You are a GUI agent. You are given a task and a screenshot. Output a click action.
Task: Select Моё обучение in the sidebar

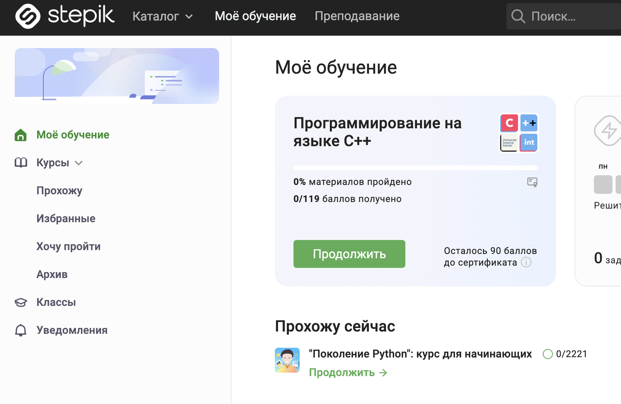pyautogui.click(x=73, y=135)
